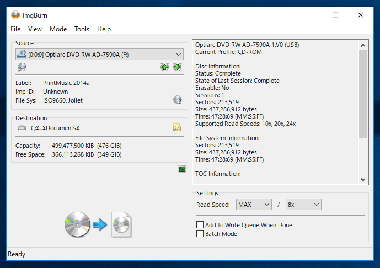The height and width of the screenshot is (268, 380).
Task: Click the TOC Information: line
Action: click(x=218, y=174)
